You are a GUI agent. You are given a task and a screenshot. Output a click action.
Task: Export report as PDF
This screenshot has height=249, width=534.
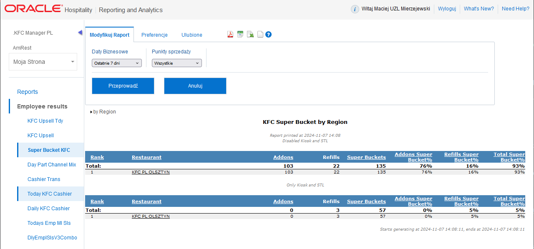(230, 35)
